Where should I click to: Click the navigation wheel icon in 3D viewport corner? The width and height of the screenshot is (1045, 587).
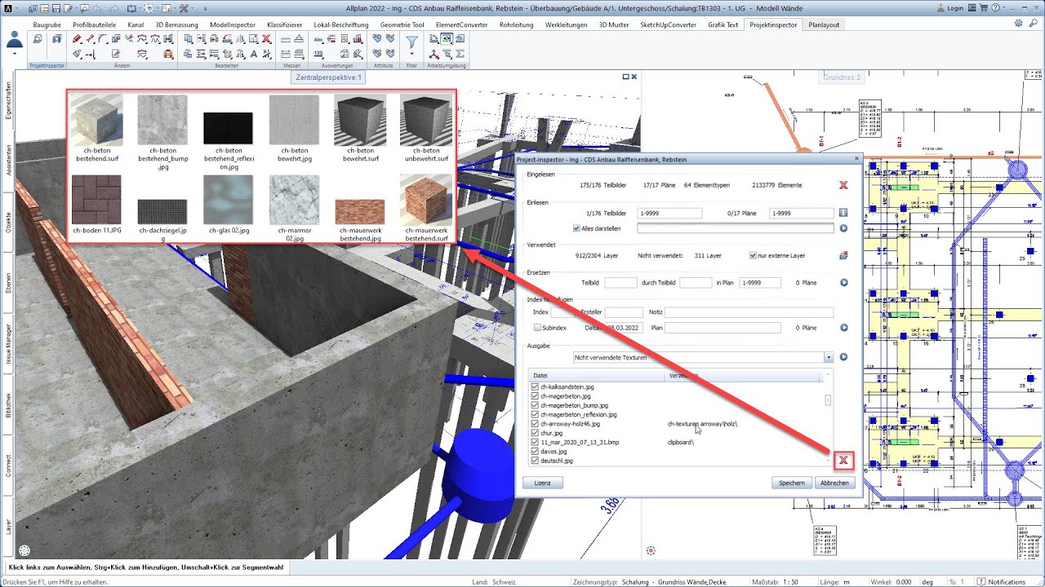(x=24, y=552)
